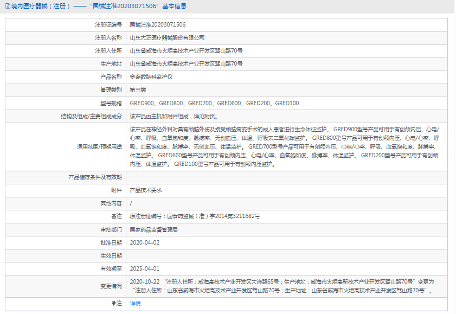The image size is (456, 314).
Task: Select remark text 原注册证编号：国食药监械（准）字2014第3211682号
Action: click(x=195, y=216)
